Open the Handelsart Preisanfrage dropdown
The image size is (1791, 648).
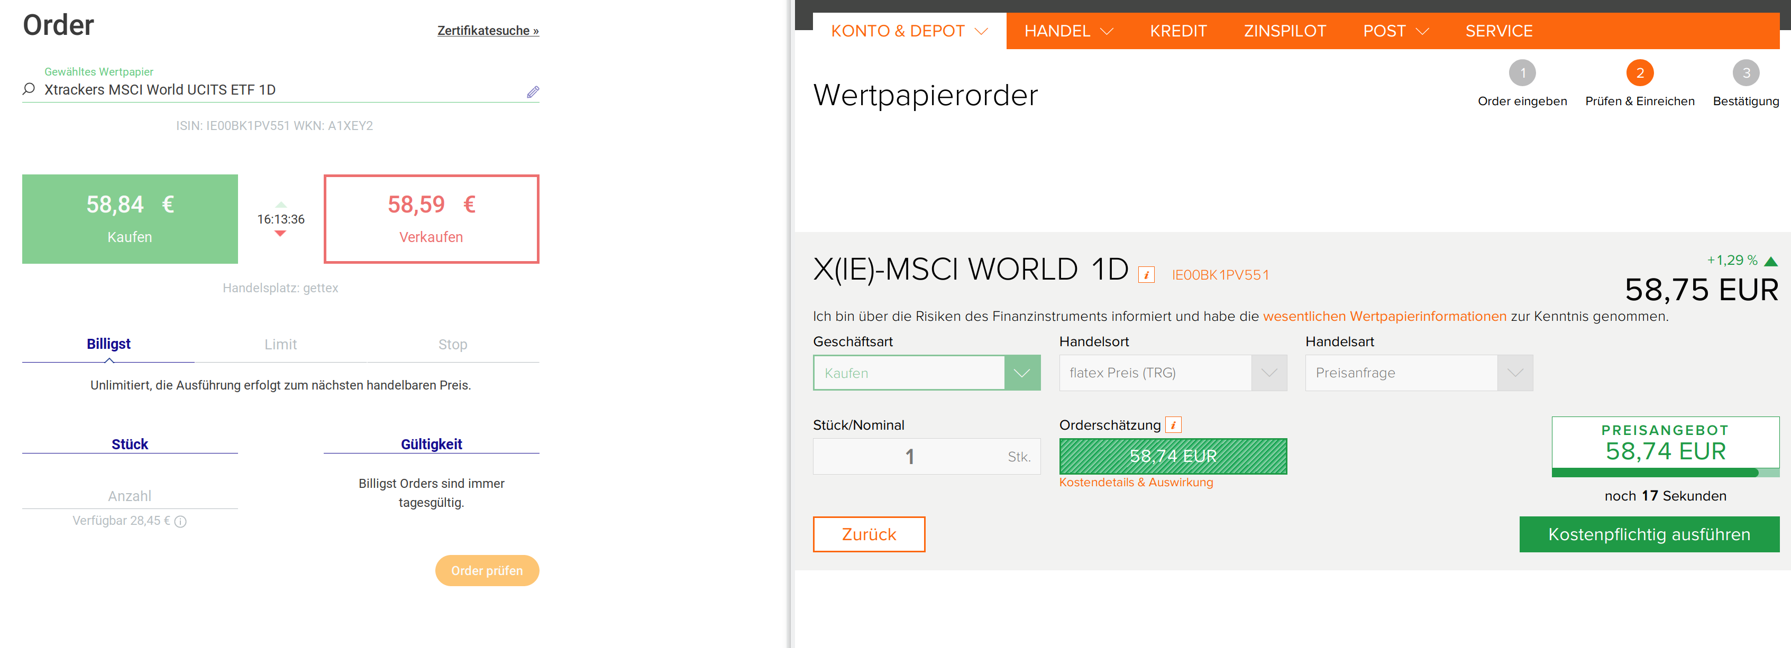(x=1514, y=373)
